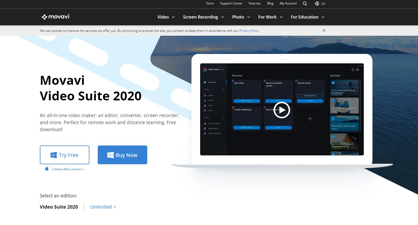The image size is (418, 225).
Task: Open the For Education menu
Action: [305, 17]
